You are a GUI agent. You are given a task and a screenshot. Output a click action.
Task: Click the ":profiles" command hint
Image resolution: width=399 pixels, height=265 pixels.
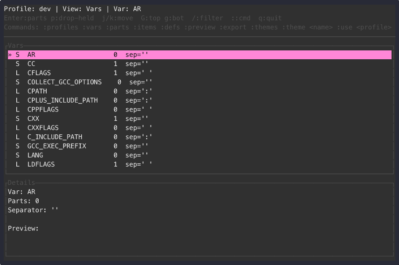[x=61, y=27]
